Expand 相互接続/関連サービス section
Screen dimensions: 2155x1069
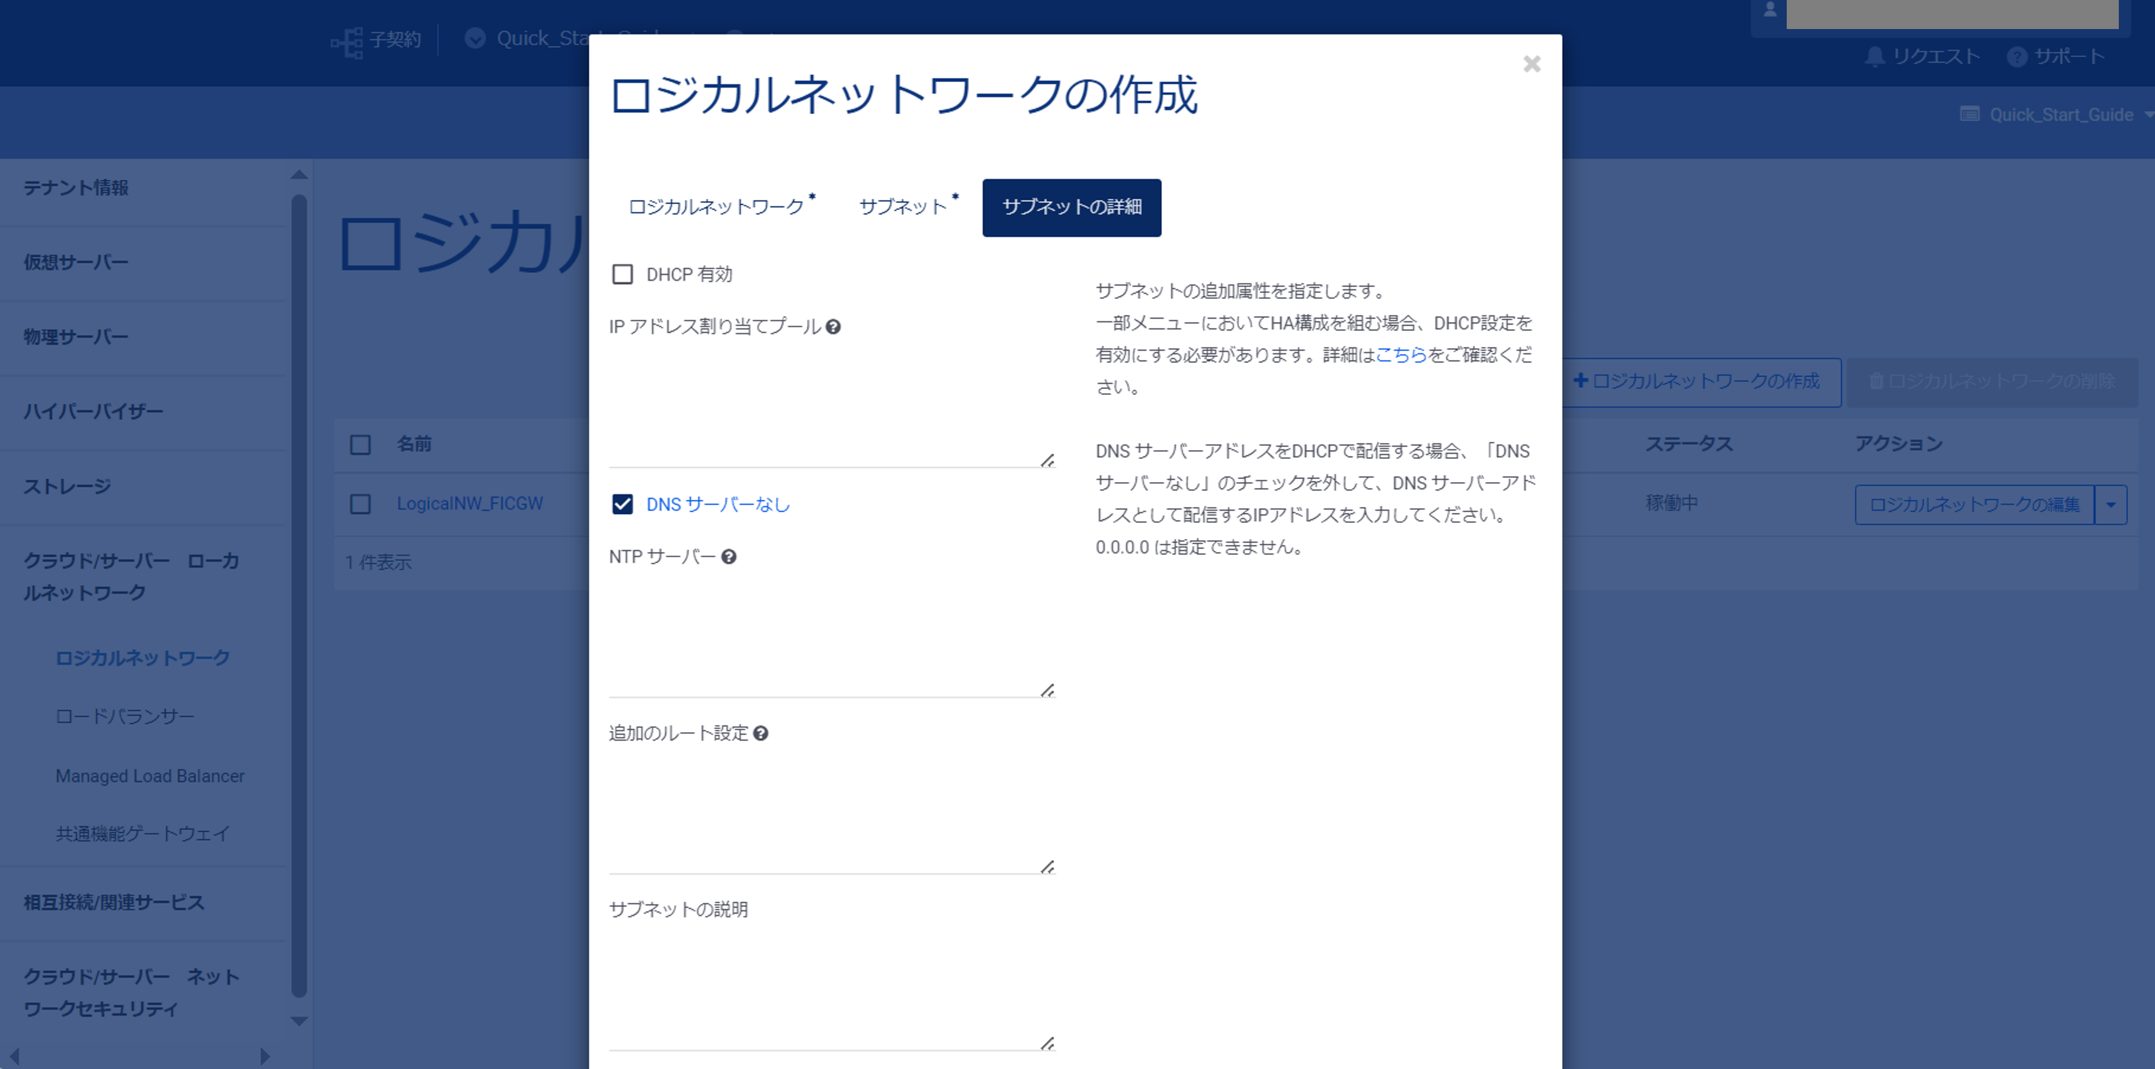click(114, 902)
